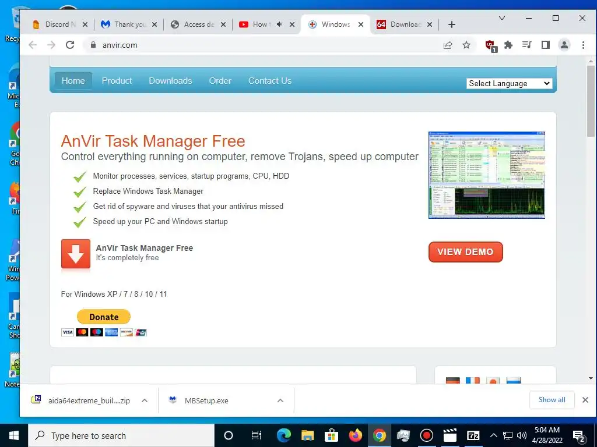Open Task View on the taskbar

coord(257,435)
